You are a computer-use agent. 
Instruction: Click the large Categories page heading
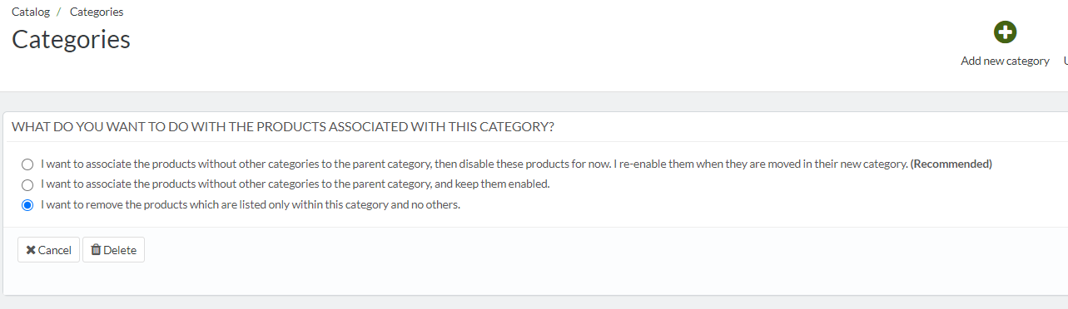[71, 39]
